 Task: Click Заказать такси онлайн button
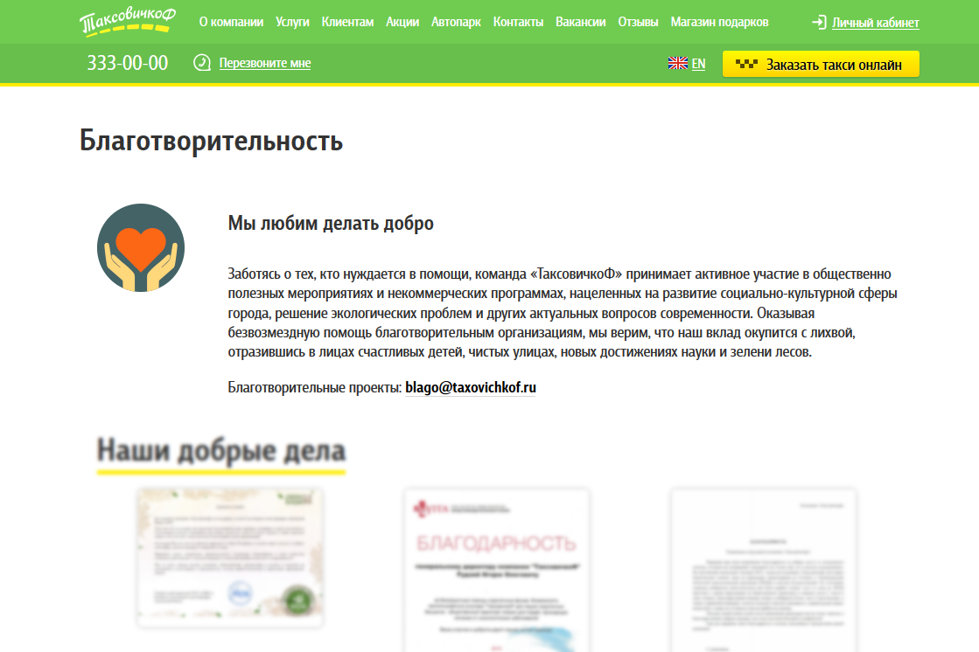point(820,63)
